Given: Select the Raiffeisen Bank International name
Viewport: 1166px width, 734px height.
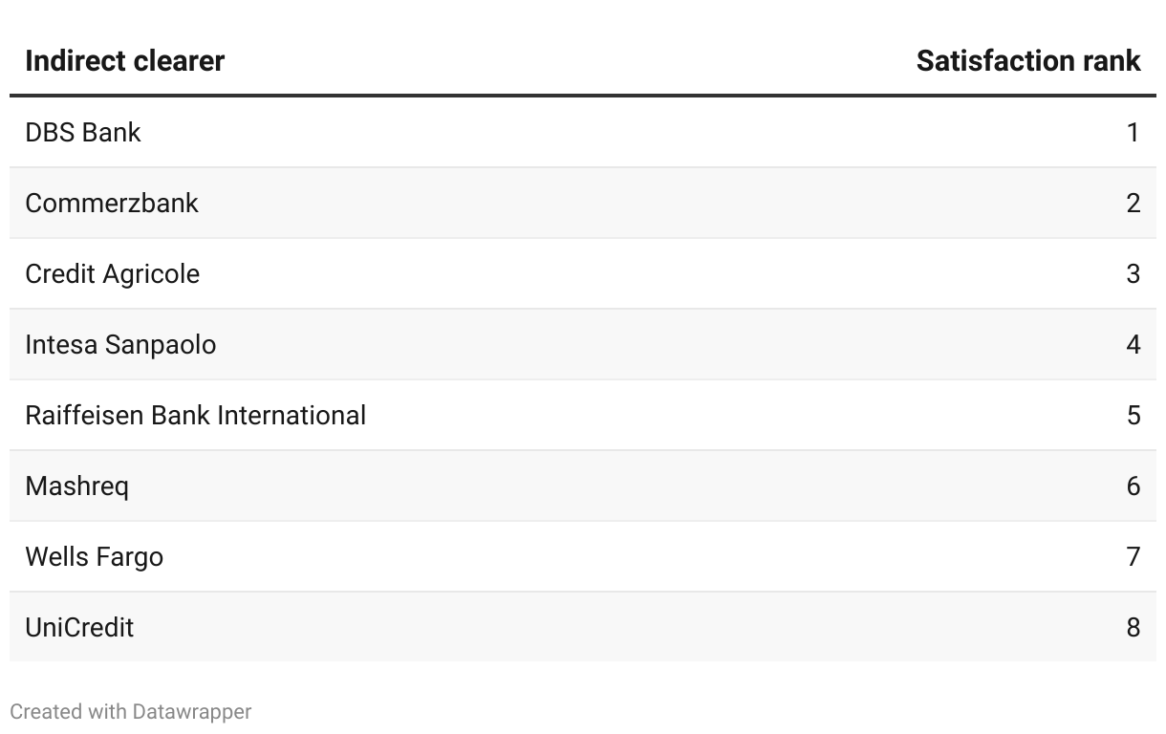Looking at the screenshot, I should 195,415.
